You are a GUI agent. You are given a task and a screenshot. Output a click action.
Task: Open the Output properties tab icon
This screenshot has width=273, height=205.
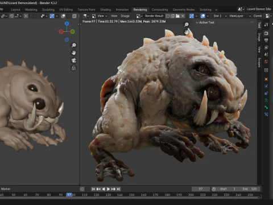pyautogui.click(x=266, y=40)
